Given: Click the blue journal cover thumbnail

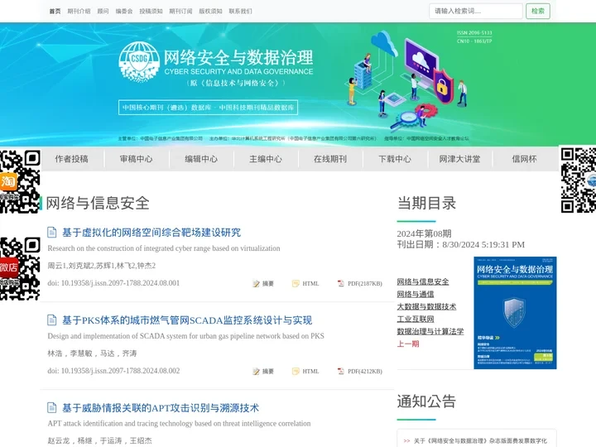Looking at the screenshot, I should [515, 313].
